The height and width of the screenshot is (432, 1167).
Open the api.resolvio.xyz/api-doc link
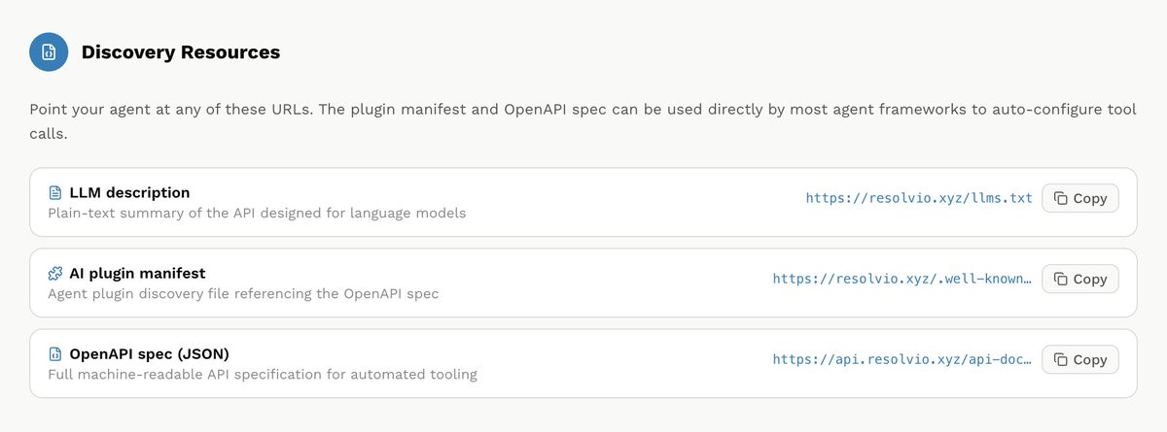pos(902,359)
